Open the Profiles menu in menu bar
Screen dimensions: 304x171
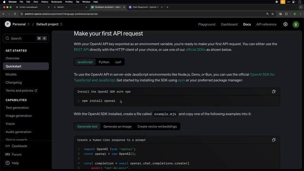[69, 2]
